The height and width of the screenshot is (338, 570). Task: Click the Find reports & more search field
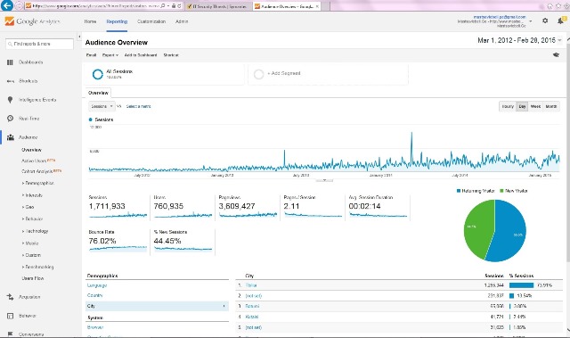tap(39, 44)
